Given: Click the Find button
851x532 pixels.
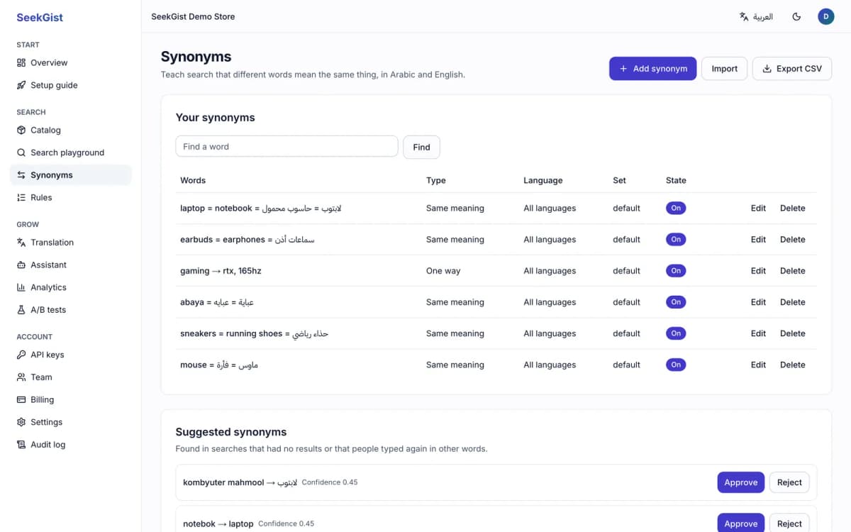Looking at the screenshot, I should point(421,147).
